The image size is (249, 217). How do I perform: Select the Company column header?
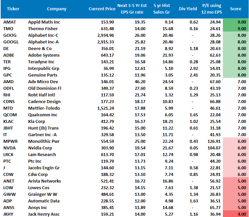tap(57, 9)
